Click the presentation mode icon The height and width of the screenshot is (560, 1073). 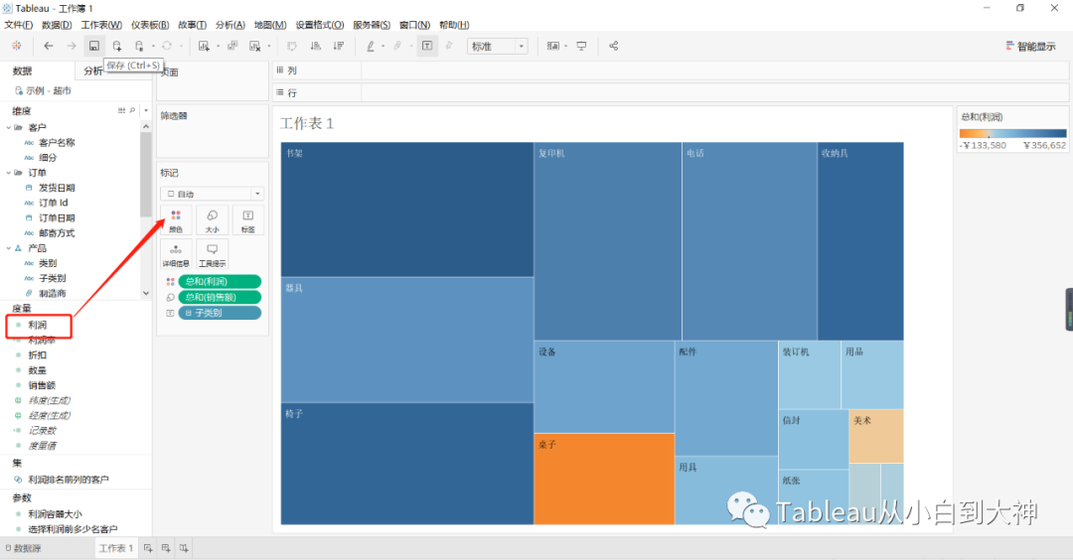(x=581, y=46)
